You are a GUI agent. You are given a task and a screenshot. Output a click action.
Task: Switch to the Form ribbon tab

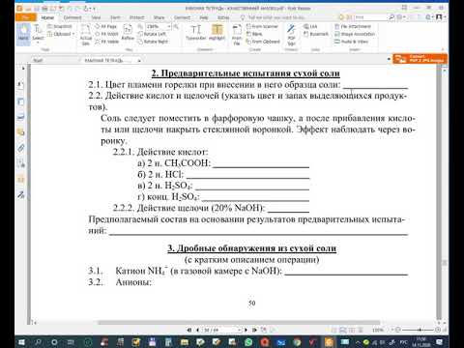[115, 17]
